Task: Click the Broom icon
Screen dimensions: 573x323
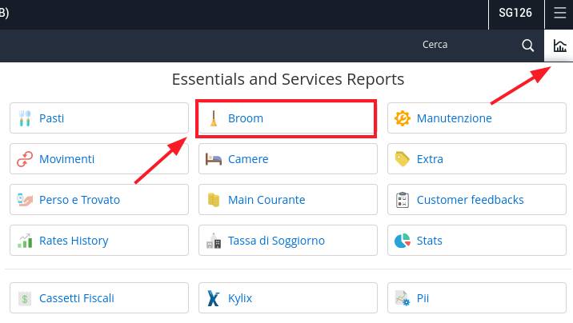Action: coord(214,118)
